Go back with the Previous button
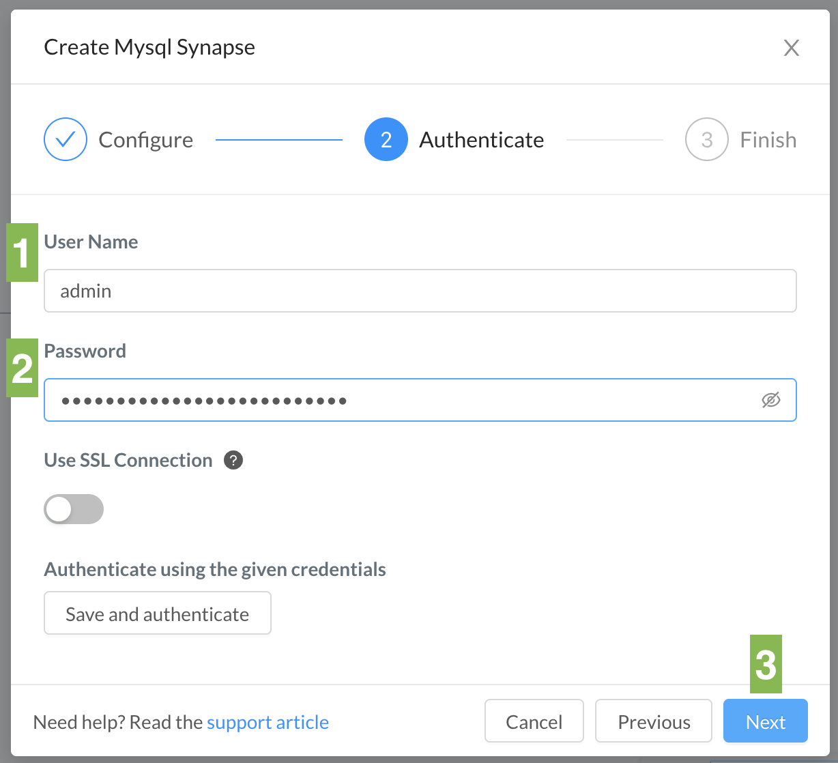Image resolution: width=838 pixels, height=763 pixels. coord(654,721)
